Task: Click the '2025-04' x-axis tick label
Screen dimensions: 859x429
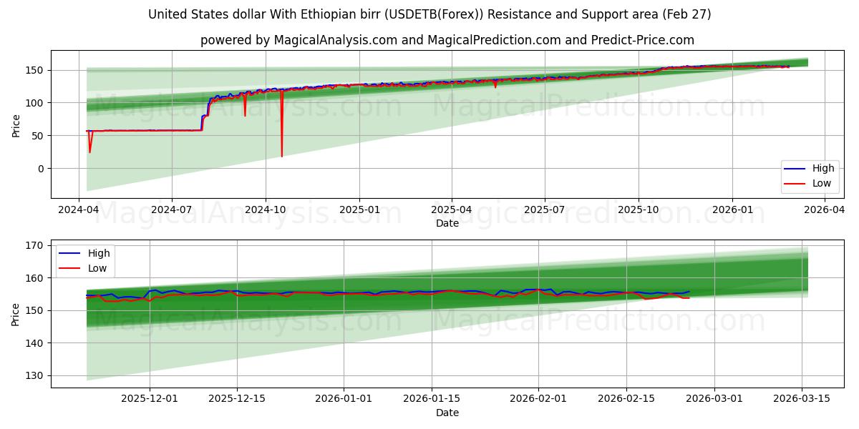Action: coord(452,210)
